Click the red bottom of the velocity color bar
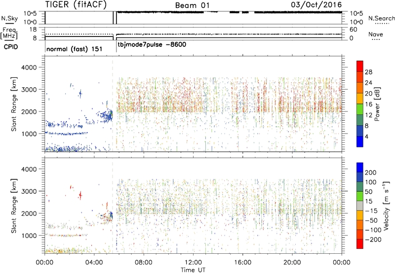 click(360, 244)
